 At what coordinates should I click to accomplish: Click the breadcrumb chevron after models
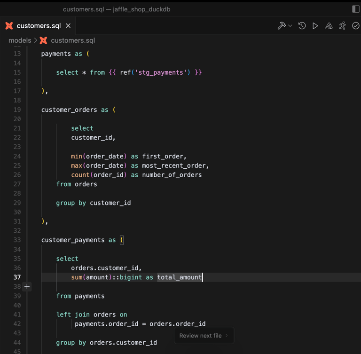point(35,40)
